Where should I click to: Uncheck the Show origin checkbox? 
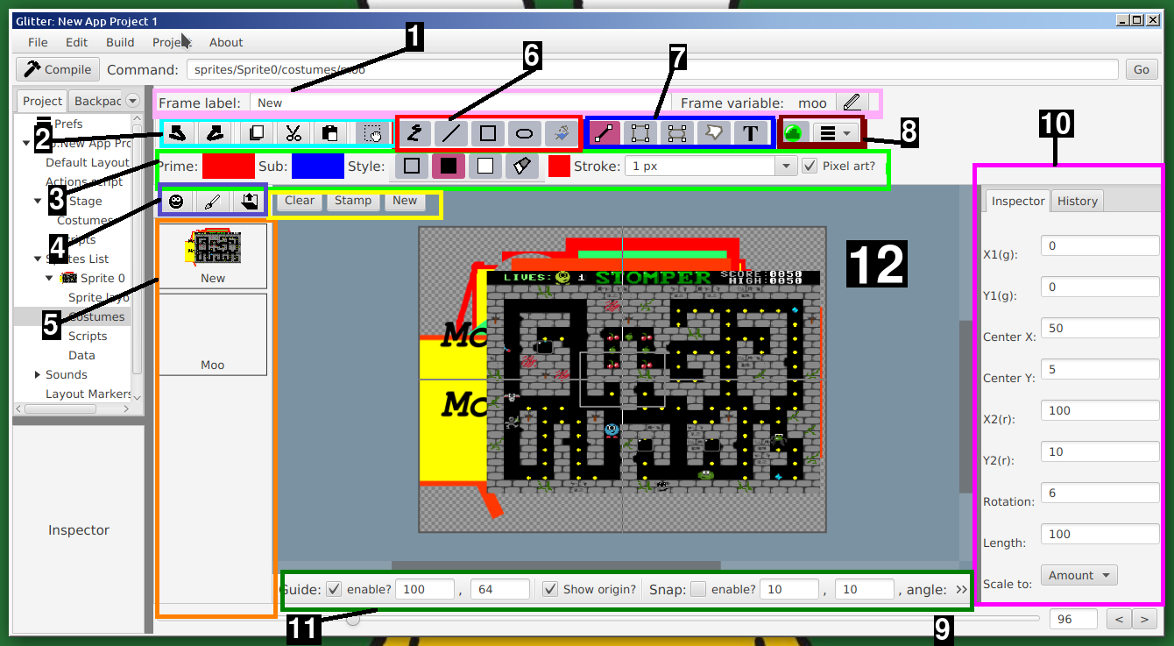pos(550,589)
